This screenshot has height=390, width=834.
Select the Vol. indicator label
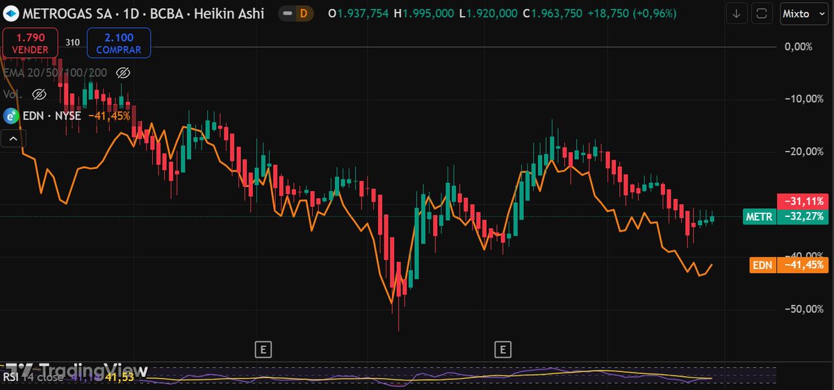click(13, 94)
